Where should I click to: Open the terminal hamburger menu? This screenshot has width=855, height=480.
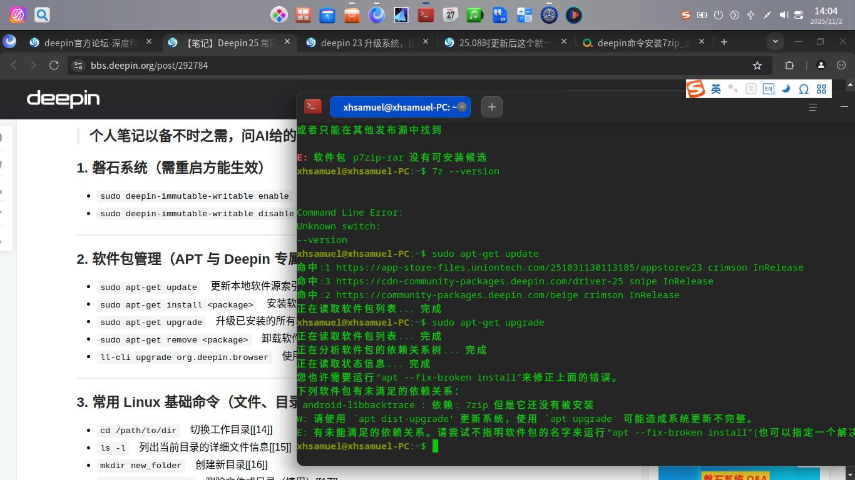point(813,107)
